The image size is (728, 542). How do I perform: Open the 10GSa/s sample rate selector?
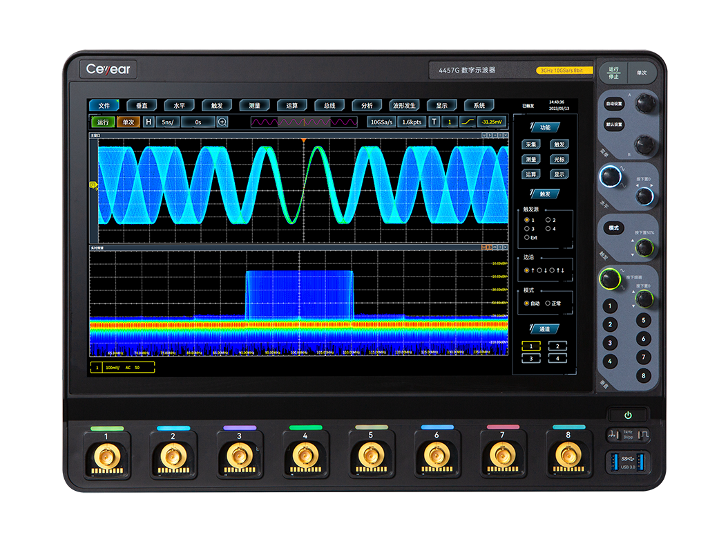click(x=381, y=122)
